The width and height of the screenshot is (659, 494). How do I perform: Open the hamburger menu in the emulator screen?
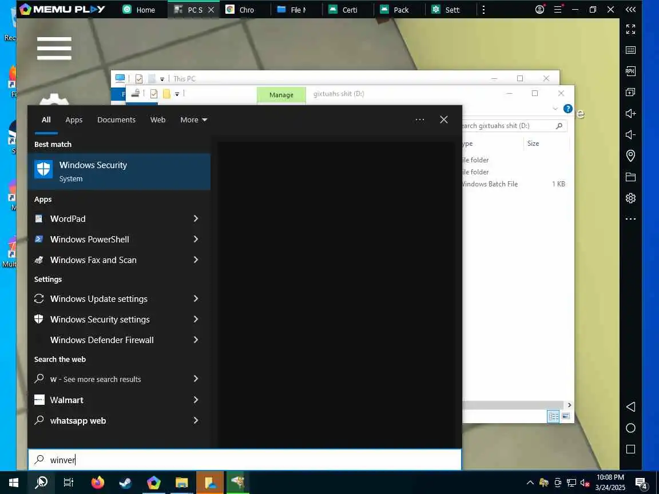54,48
